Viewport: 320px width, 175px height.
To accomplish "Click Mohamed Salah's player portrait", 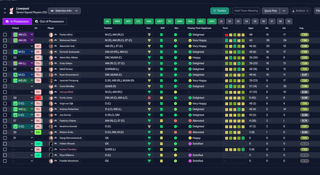I will click(51, 40).
